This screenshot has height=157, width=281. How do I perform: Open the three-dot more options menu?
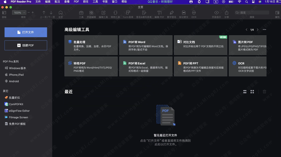[x=264, y=30]
